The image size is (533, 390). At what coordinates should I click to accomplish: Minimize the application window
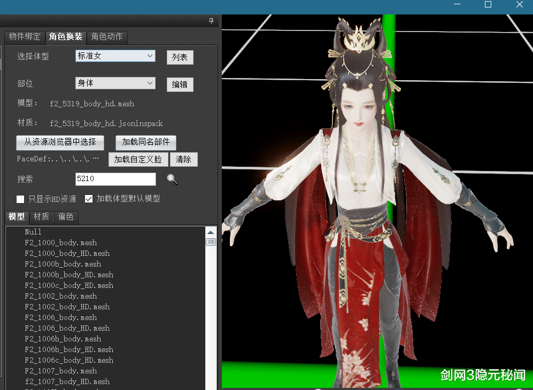[x=457, y=4]
